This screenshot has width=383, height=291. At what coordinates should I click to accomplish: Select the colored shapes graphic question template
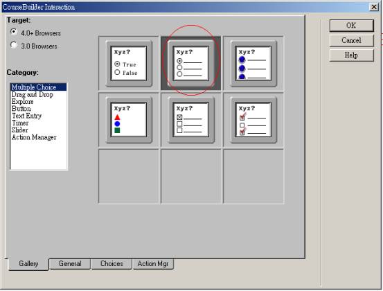129,120
